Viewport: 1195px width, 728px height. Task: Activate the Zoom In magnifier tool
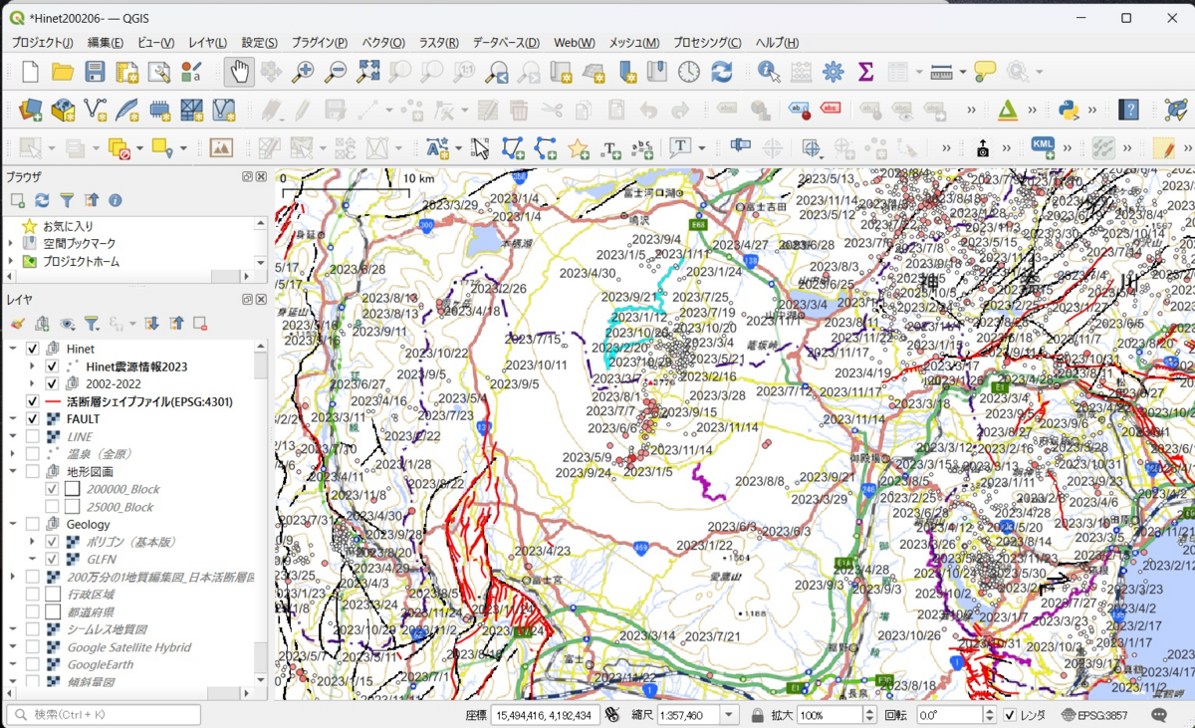click(303, 72)
